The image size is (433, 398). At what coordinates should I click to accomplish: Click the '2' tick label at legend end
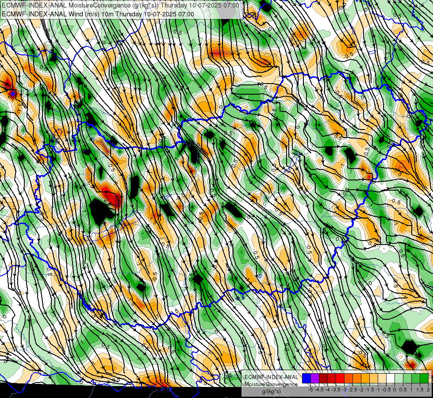coord(428,390)
